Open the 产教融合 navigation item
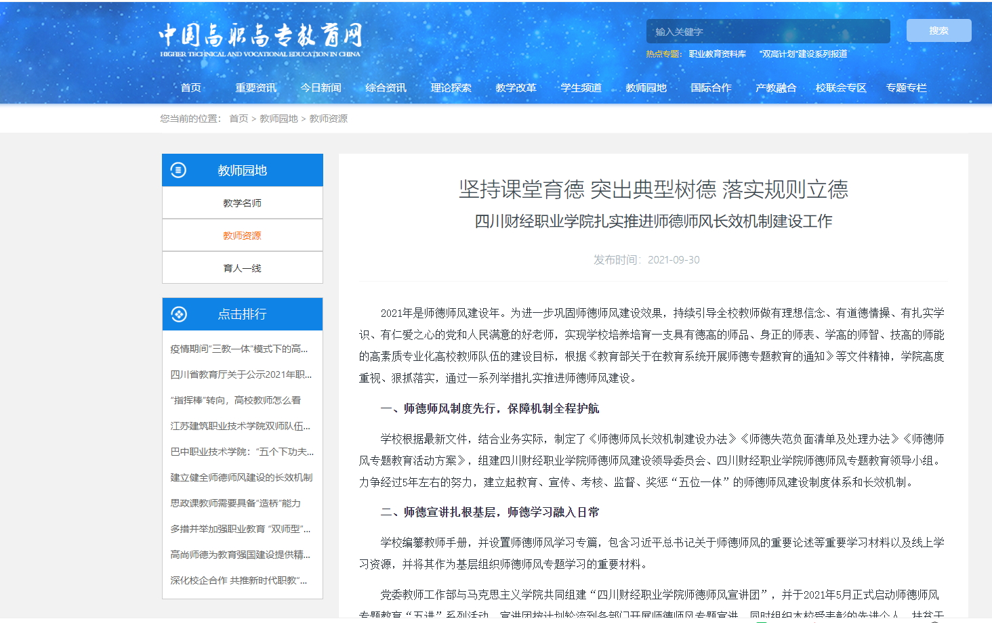 click(x=776, y=87)
